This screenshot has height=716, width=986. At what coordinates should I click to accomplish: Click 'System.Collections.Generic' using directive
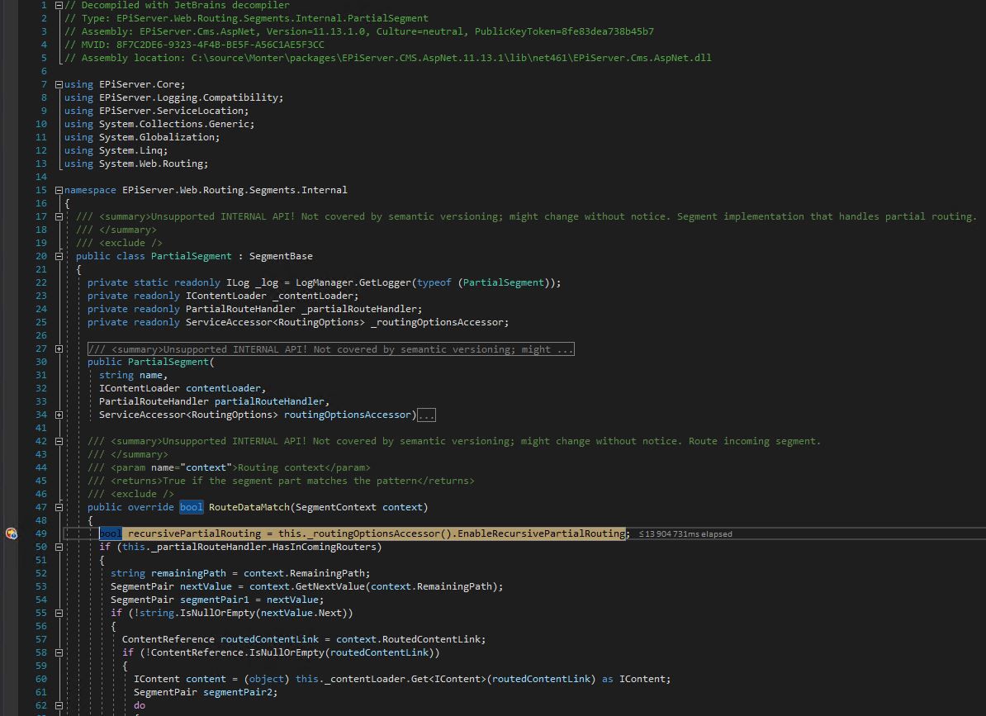click(x=173, y=124)
